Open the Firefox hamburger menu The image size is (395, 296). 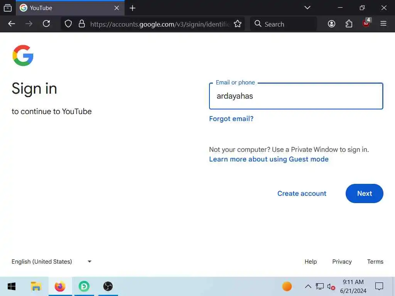coord(383,24)
